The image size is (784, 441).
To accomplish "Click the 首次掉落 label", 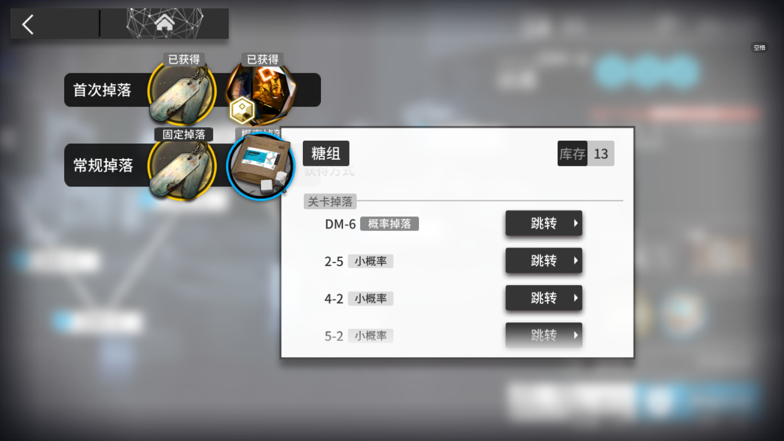I will pyautogui.click(x=102, y=90).
